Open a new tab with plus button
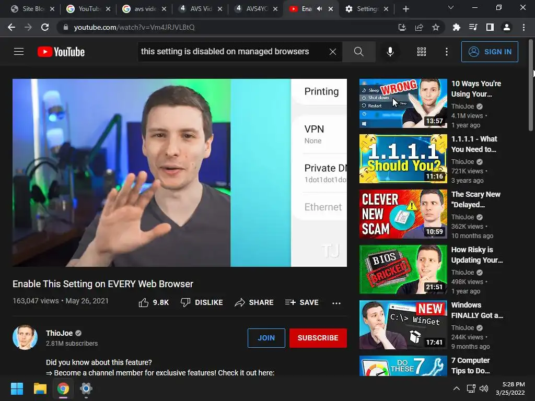This screenshot has height=401, width=535. (405, 9)
